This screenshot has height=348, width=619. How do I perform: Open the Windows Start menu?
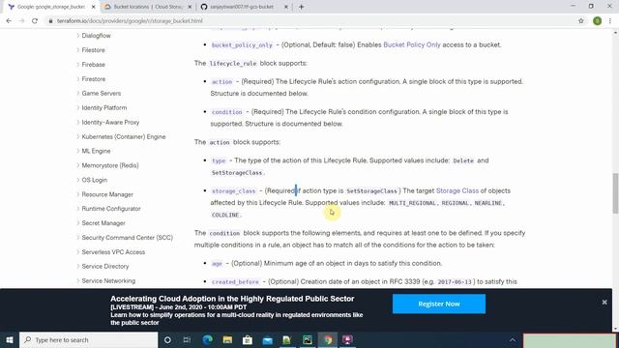click(10, 339)
